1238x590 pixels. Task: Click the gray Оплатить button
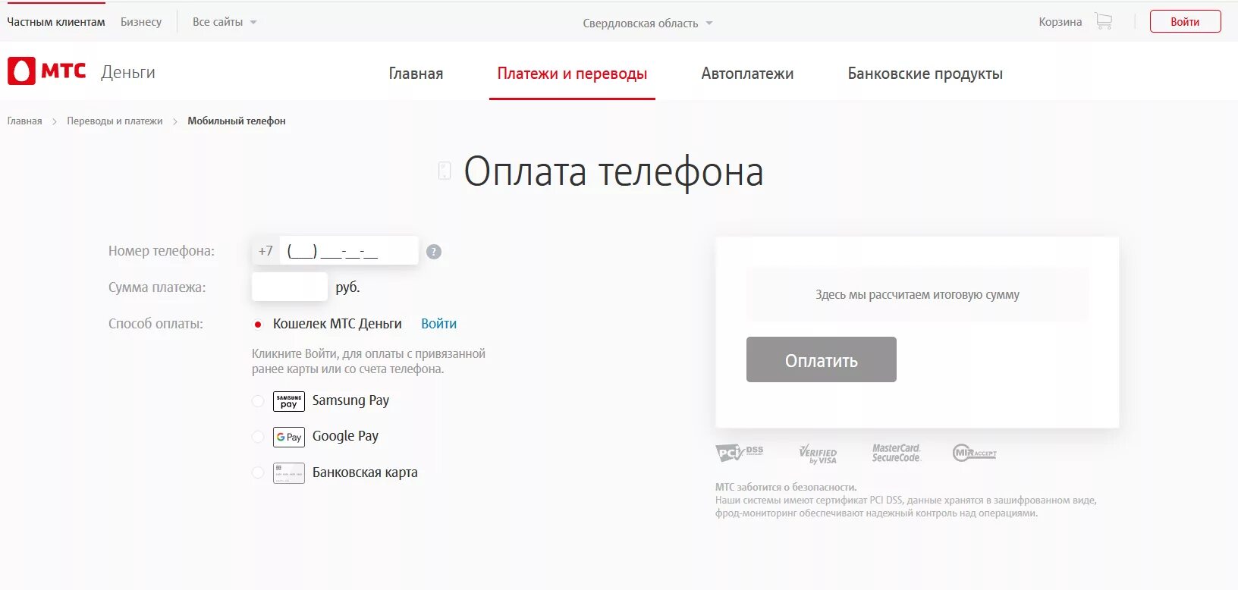[x=822, y=359]
